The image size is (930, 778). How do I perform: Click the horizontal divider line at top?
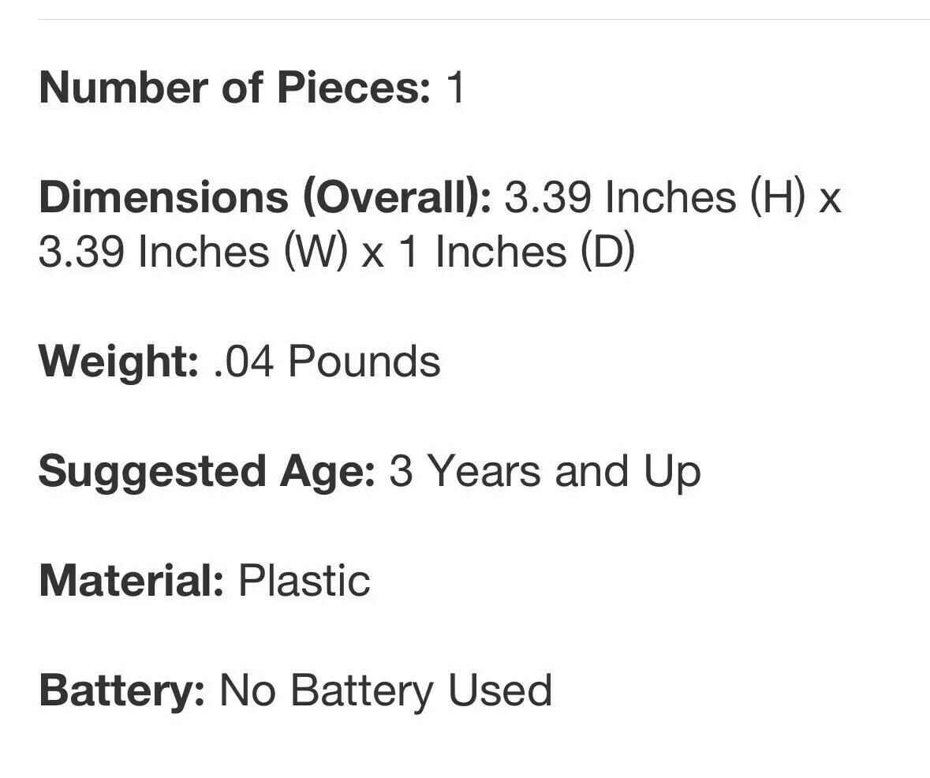(x=483, y=19)
